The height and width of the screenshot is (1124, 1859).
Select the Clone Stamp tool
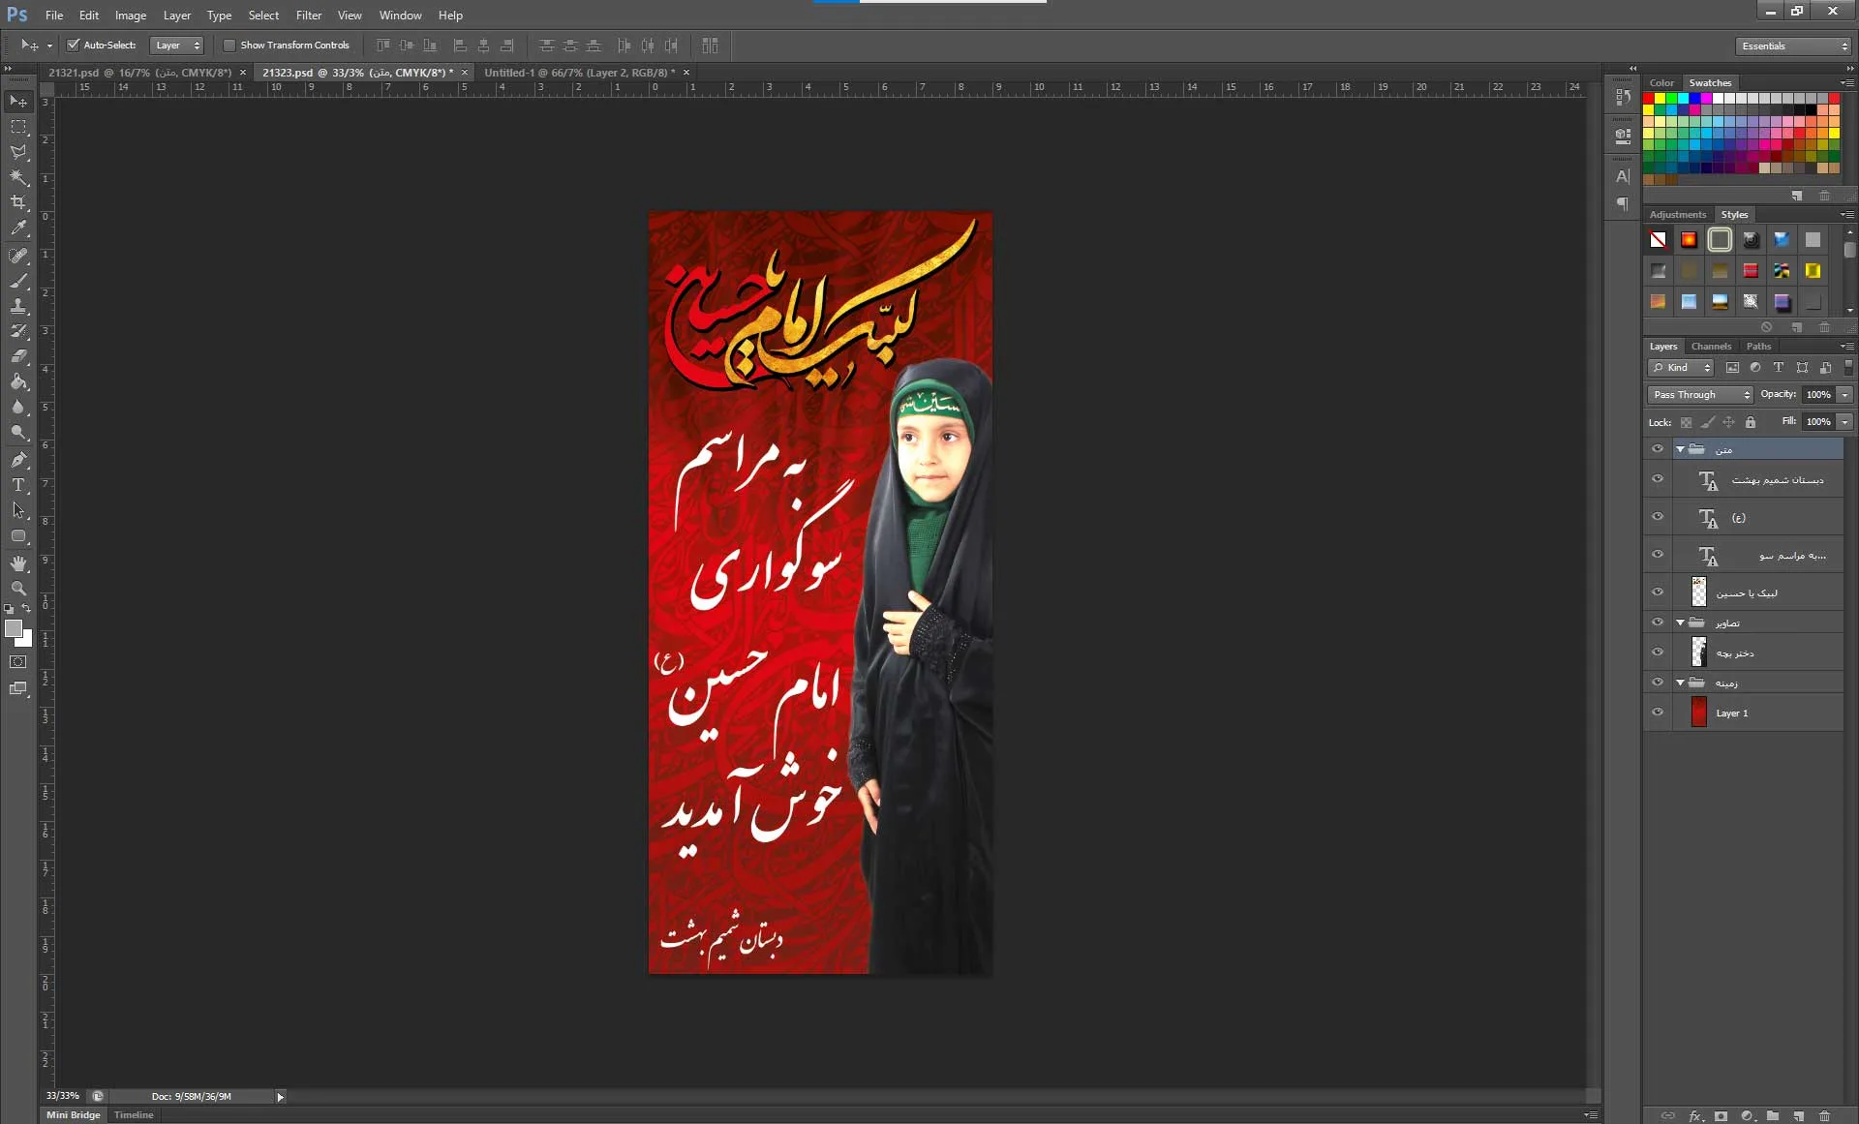point(18,306)
